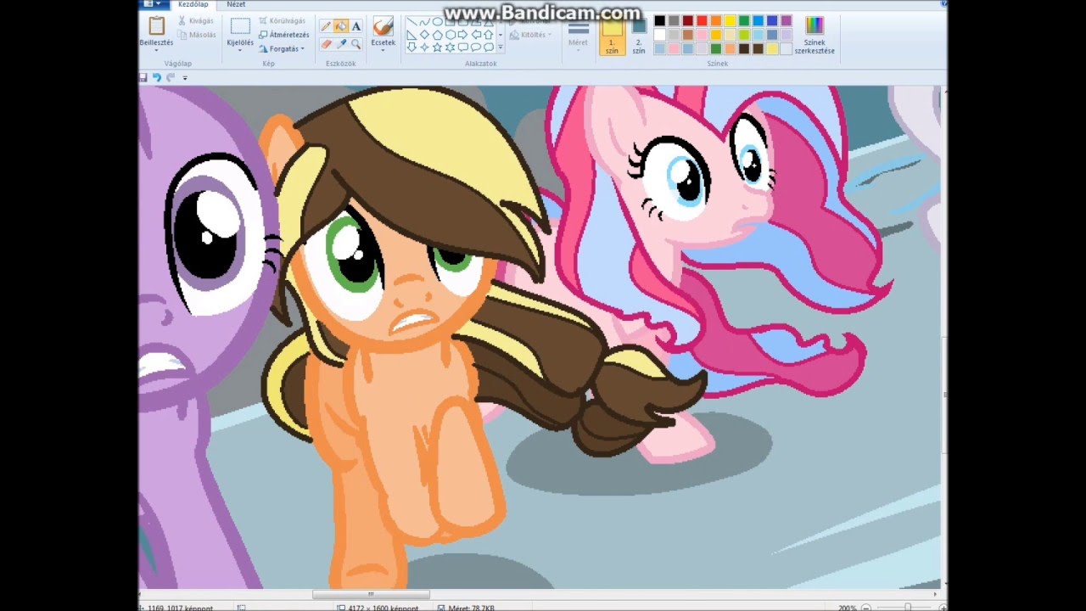Open Színek szerkesztése color editor
Viewport: 1086px width, 611px height.
814,35
